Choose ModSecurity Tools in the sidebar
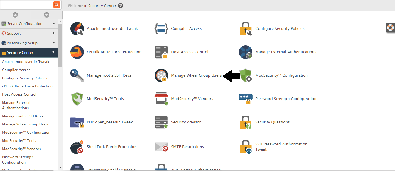The height and width of the screenshot is (172, 399). pyautogui.click(x=19, y=141)
